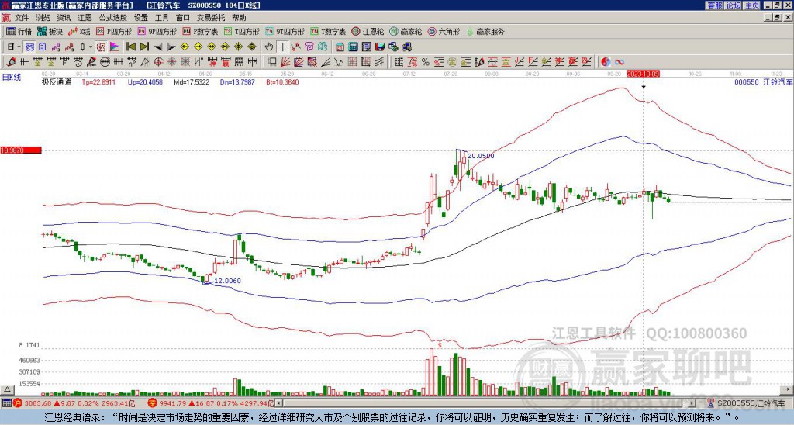This screenshot has width=794, height=425.
Task: Click the colored flag triangle icon
Action: 115,47
